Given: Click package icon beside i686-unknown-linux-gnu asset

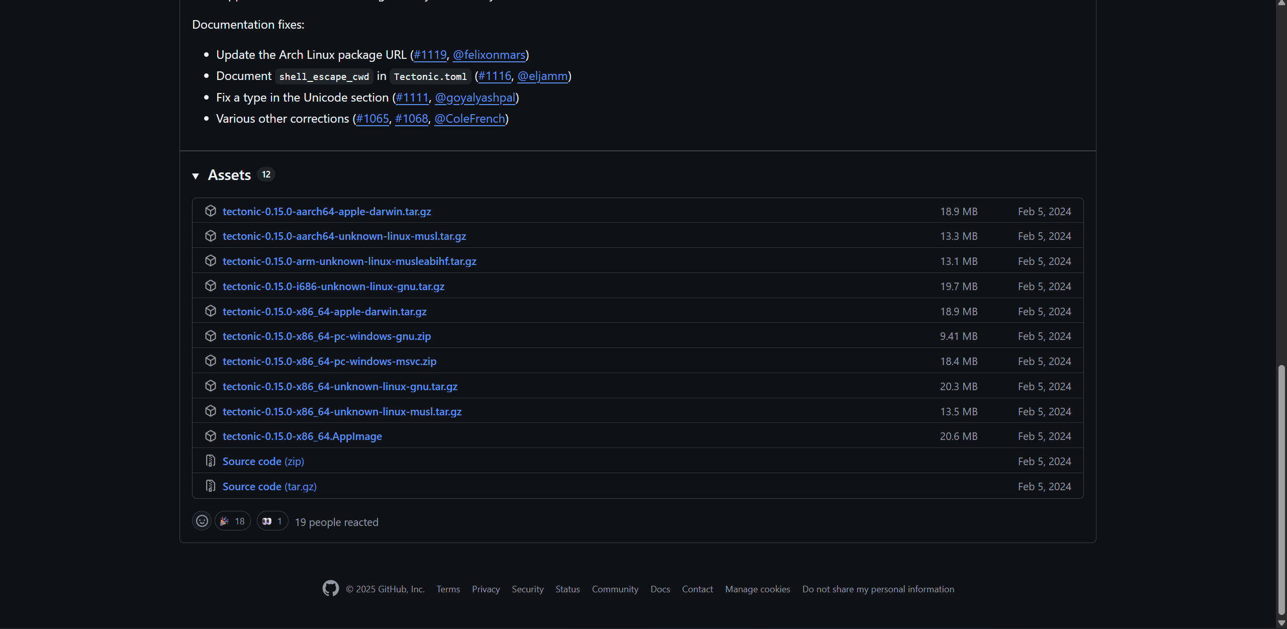Looking at the screenshot, I should 211,286.
